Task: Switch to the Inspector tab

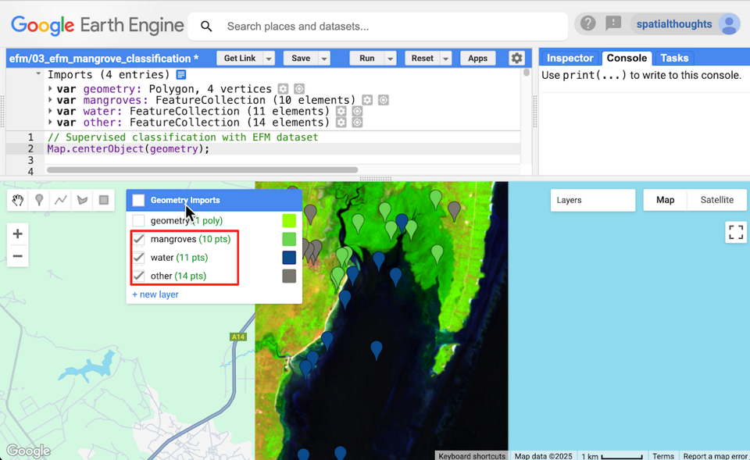Action: [570, 58]
